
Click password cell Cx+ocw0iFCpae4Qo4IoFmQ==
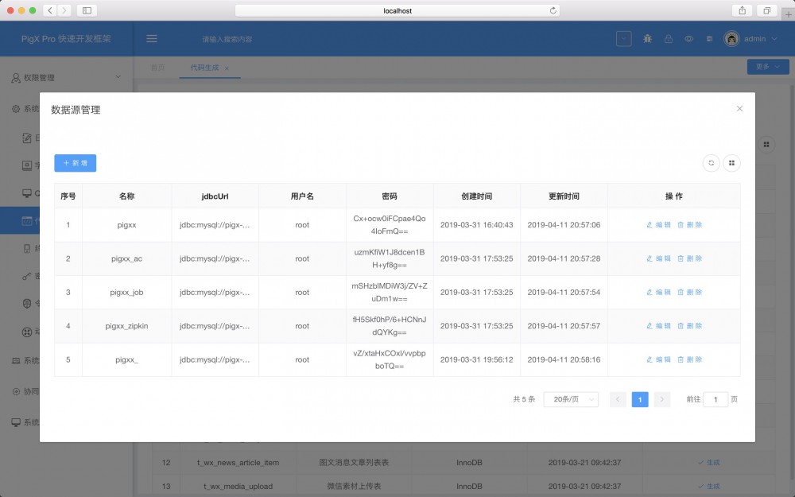[390, 225]
